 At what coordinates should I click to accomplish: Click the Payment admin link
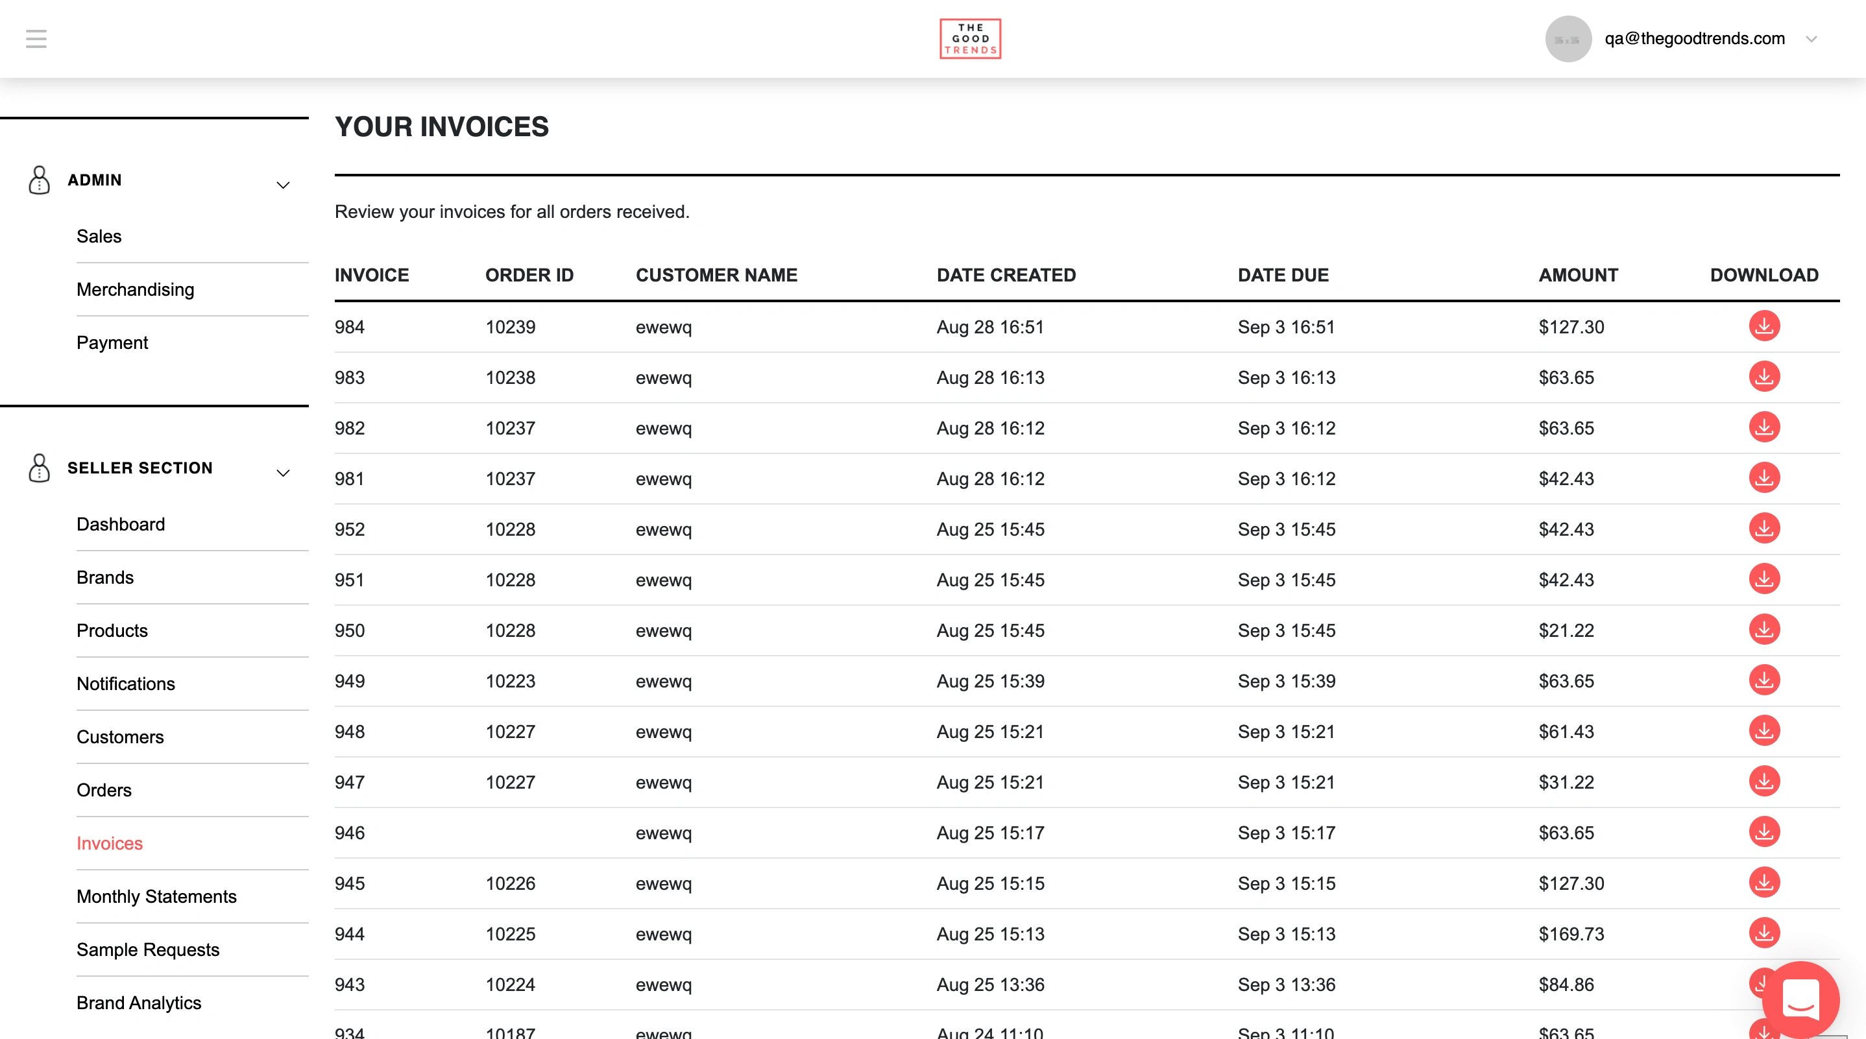pos(112,342)
